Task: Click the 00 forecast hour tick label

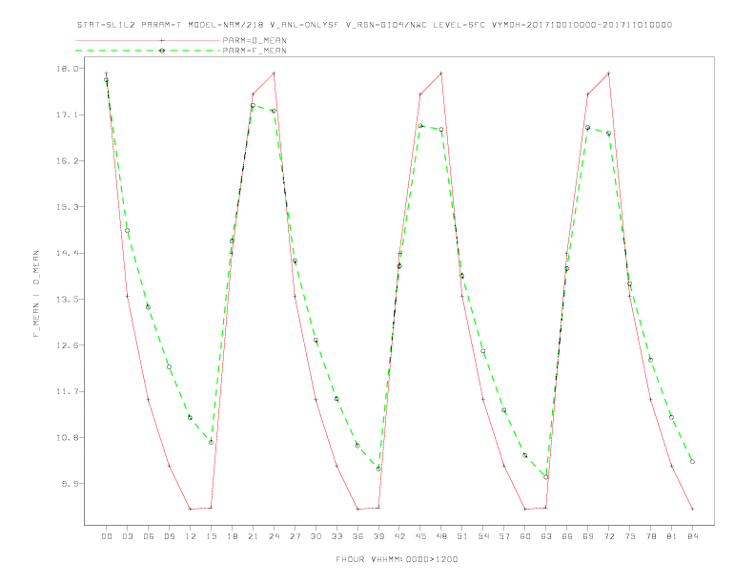Action: 107,536
